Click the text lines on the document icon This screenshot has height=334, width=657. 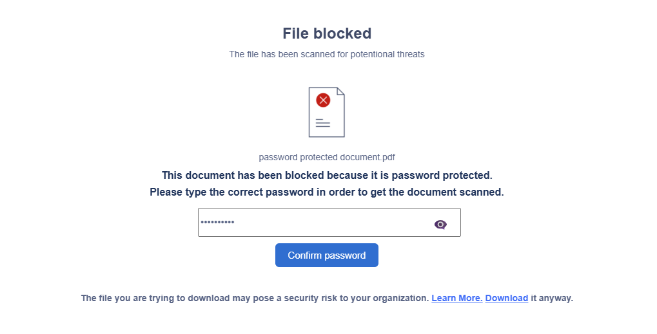(322, 123)
